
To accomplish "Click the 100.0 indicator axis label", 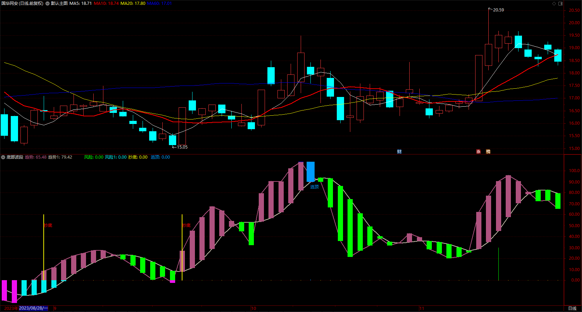I will coord(574,171).
